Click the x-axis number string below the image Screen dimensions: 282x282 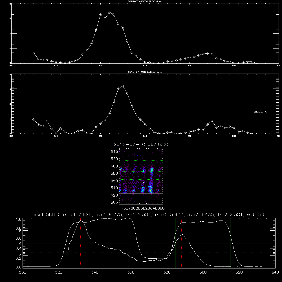point(143,208)
